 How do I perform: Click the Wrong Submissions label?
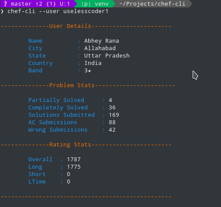58,130
